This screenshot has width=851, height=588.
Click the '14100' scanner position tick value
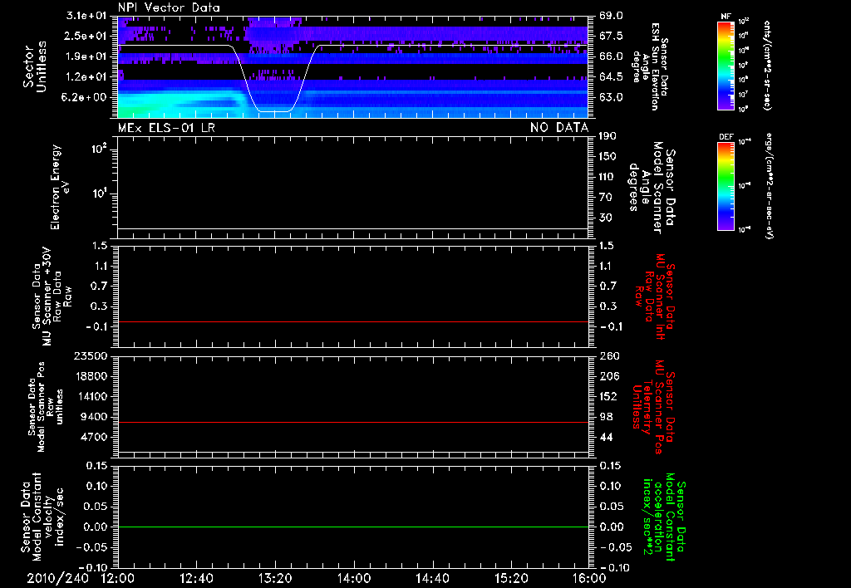click(x=91, y=396)
